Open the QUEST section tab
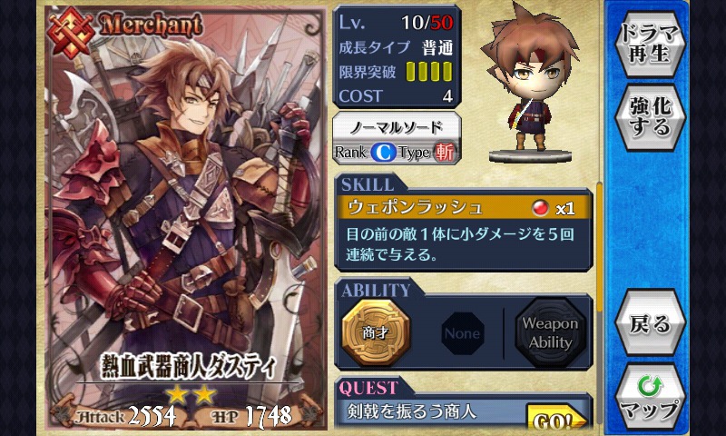The height and width of the screenshot is (436, 726). [369, 387]
